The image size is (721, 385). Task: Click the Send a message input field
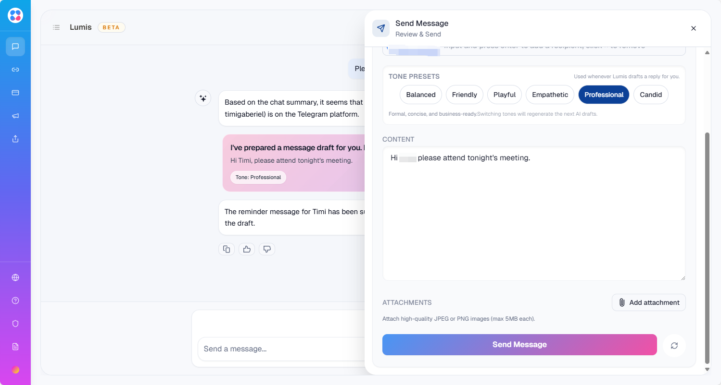[279, 349]
